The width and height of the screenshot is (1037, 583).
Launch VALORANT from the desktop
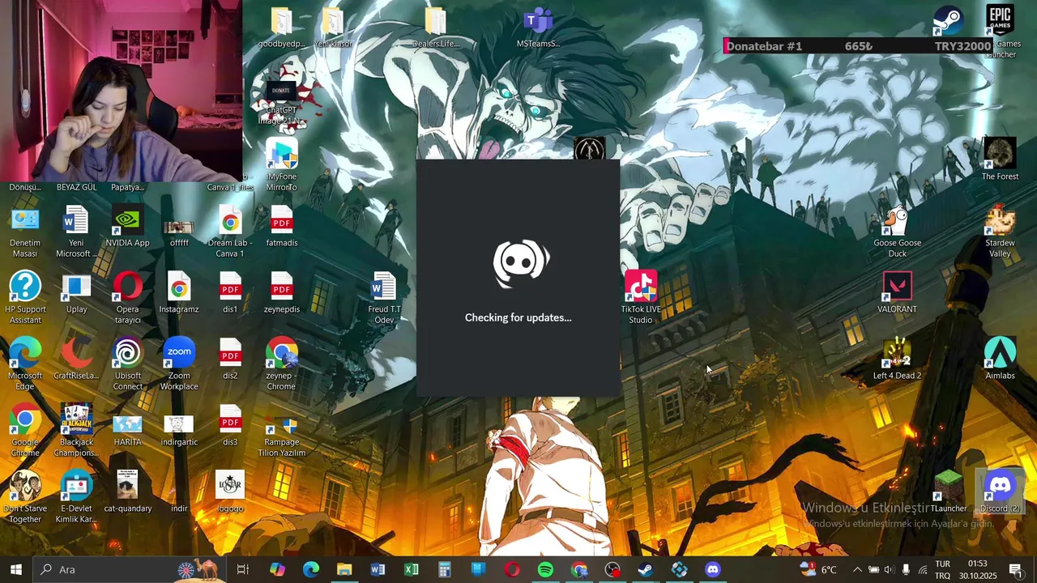pyautogui.click(x=897, y=292)
